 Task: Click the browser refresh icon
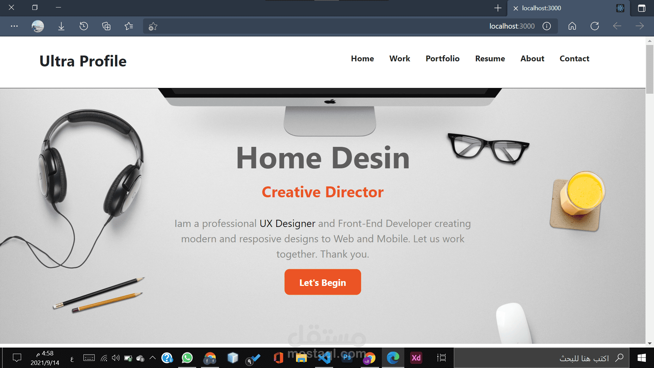(595, 26)
